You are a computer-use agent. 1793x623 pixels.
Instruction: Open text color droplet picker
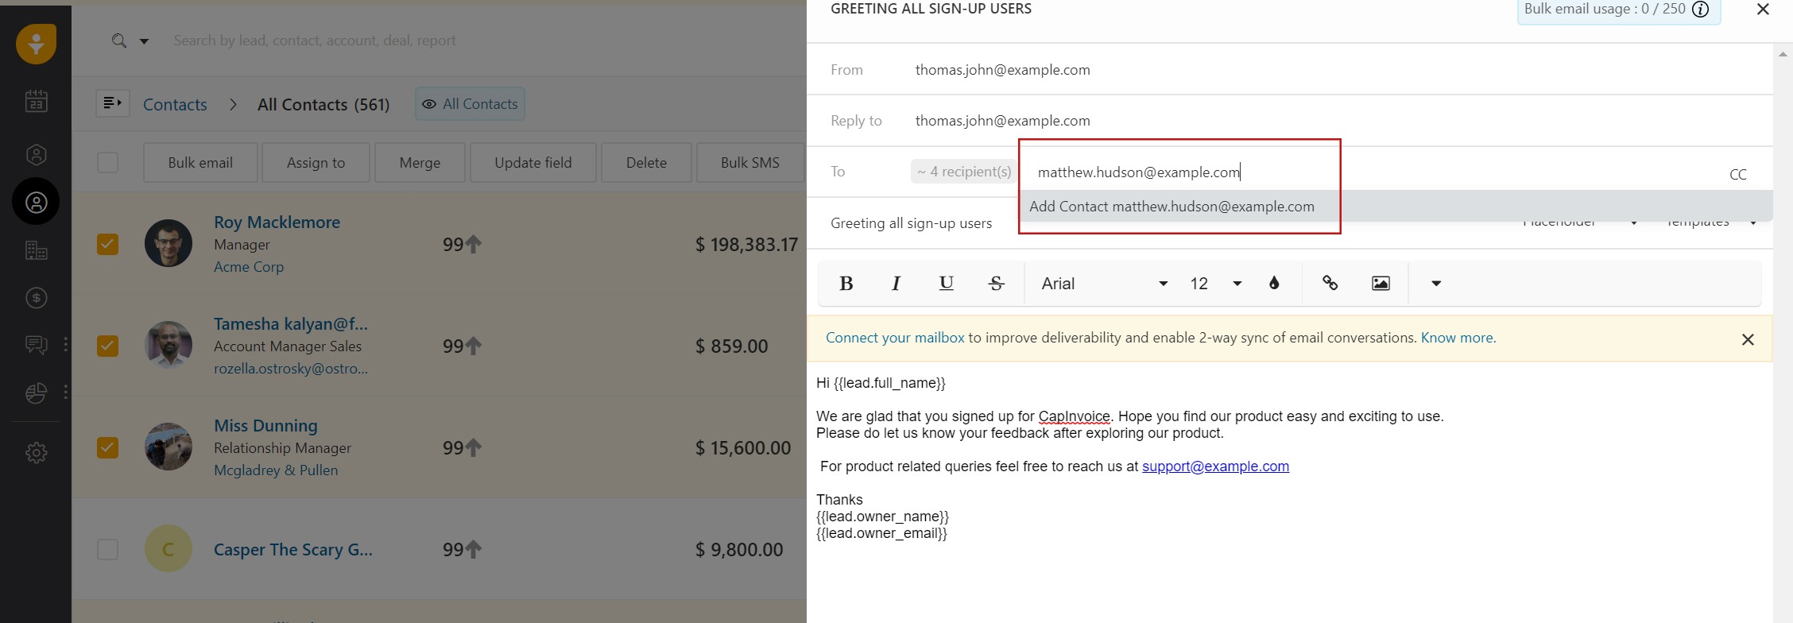(x=1274, y=284)
